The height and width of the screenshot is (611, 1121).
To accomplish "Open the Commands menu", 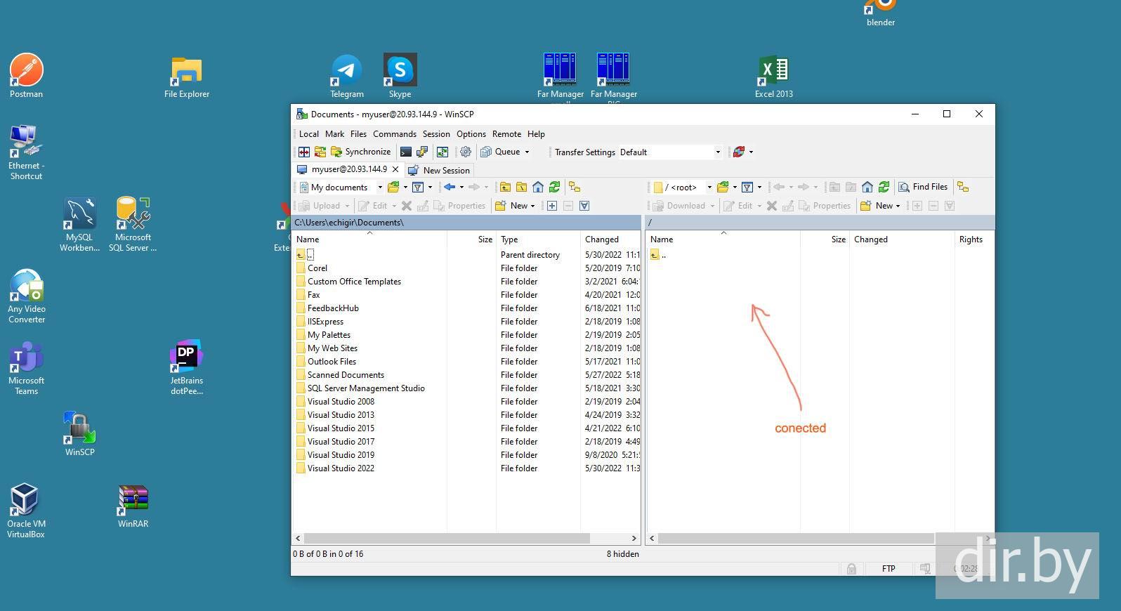I will pos(394,134).
